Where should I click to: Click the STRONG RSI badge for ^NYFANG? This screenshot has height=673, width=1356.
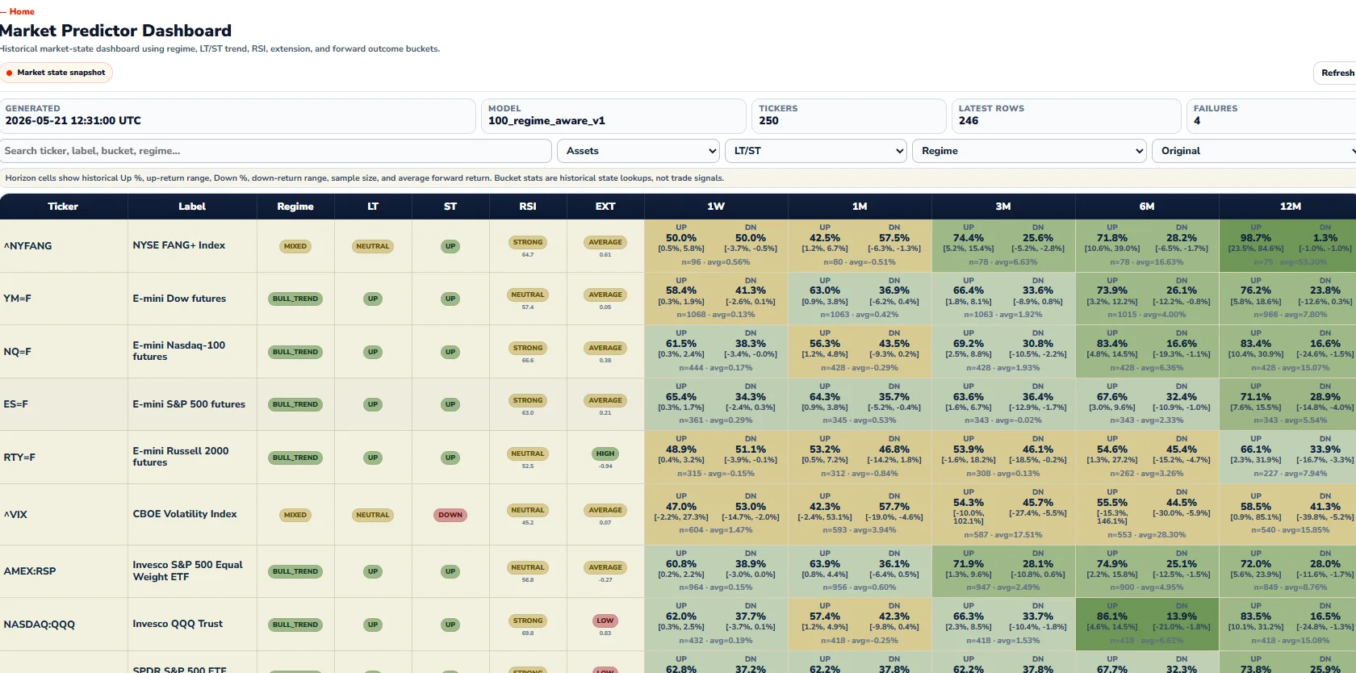tap(528, 242)
